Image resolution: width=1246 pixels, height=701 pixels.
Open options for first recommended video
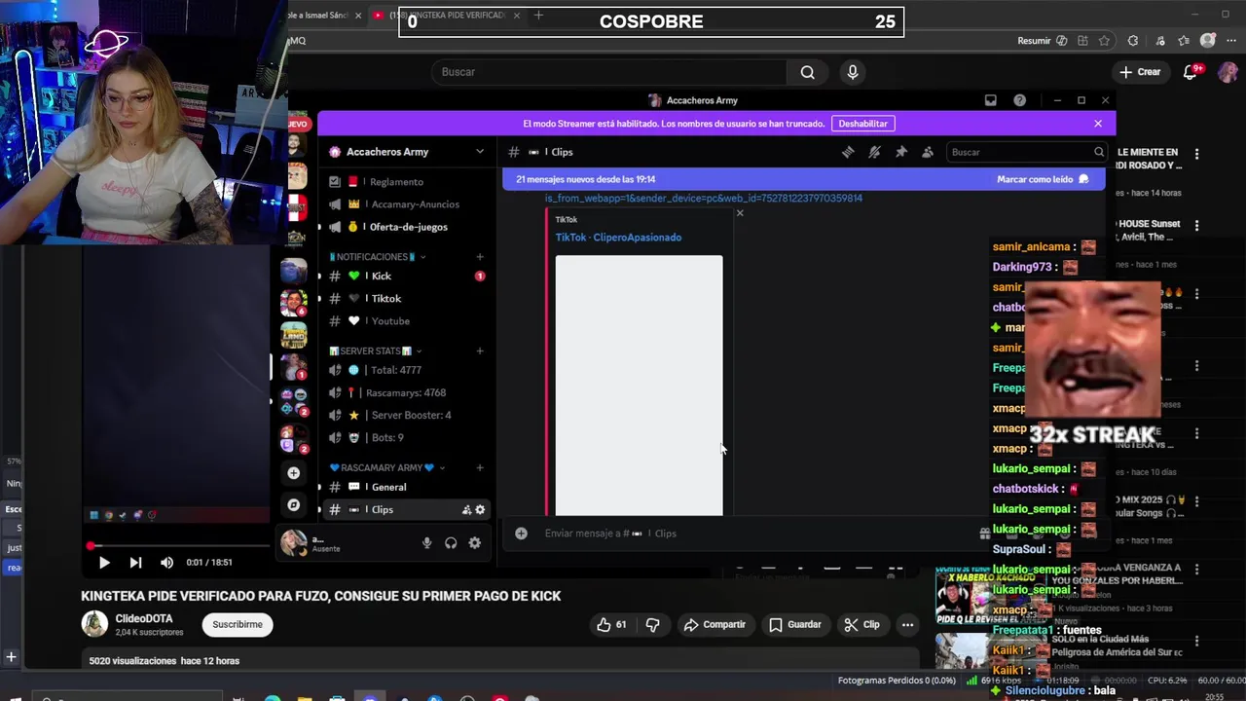[x=1196, y=154]
